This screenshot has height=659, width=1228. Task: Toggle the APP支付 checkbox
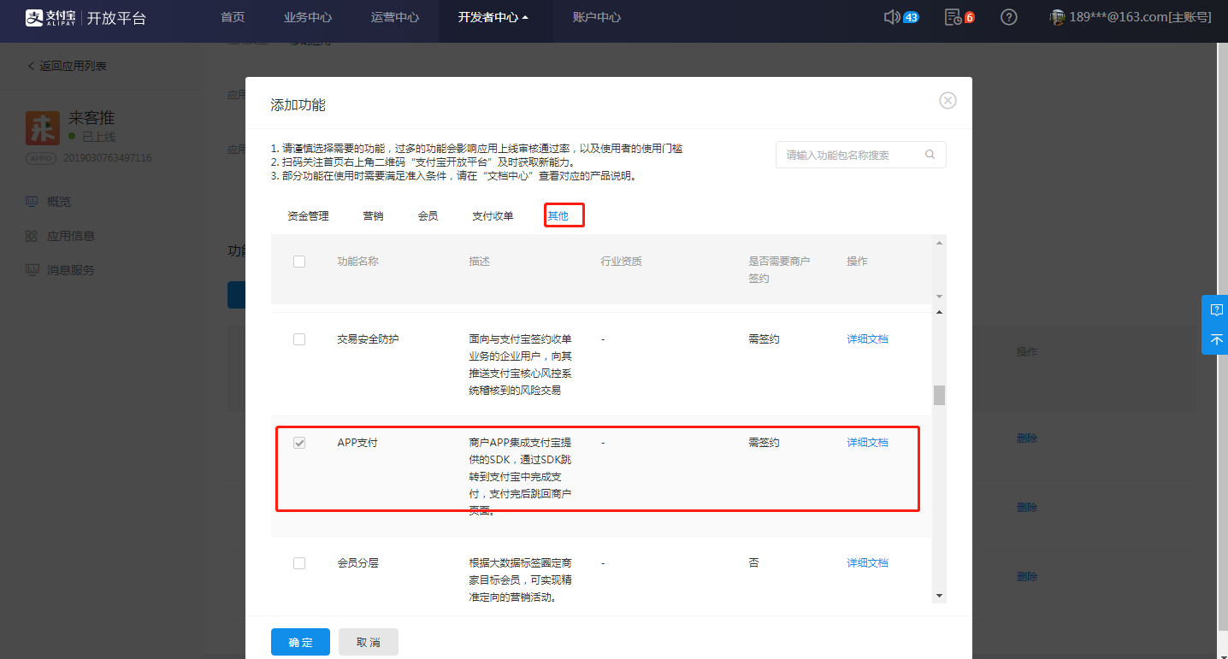coord(299,443)
